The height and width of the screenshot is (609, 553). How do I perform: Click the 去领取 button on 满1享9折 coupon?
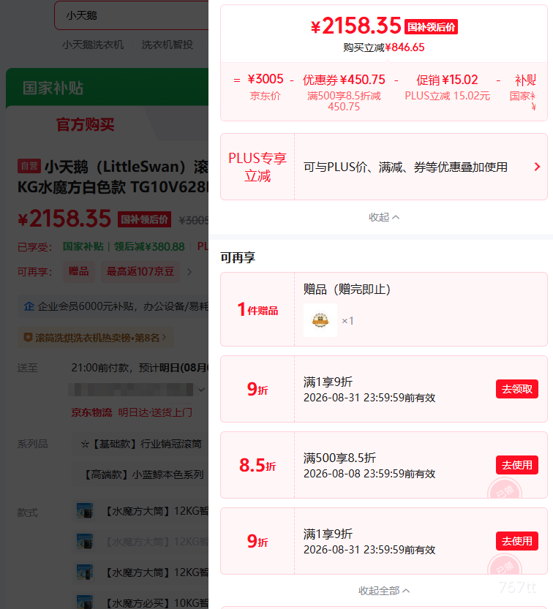[517, 389]
